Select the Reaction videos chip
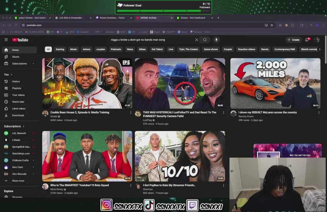327x212 pixels. (x=247, y=49)
